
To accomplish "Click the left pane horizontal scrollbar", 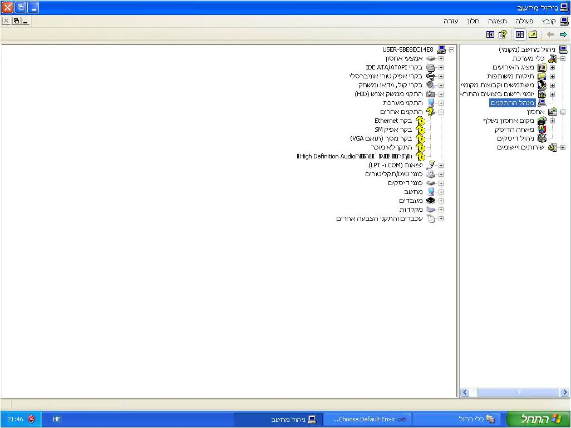I will (518, 392).
